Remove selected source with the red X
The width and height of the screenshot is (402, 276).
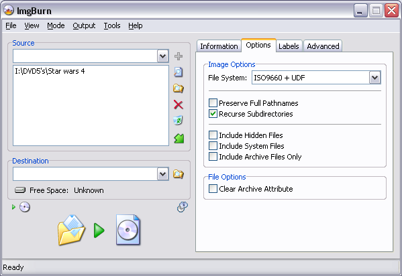coord(179,105)
